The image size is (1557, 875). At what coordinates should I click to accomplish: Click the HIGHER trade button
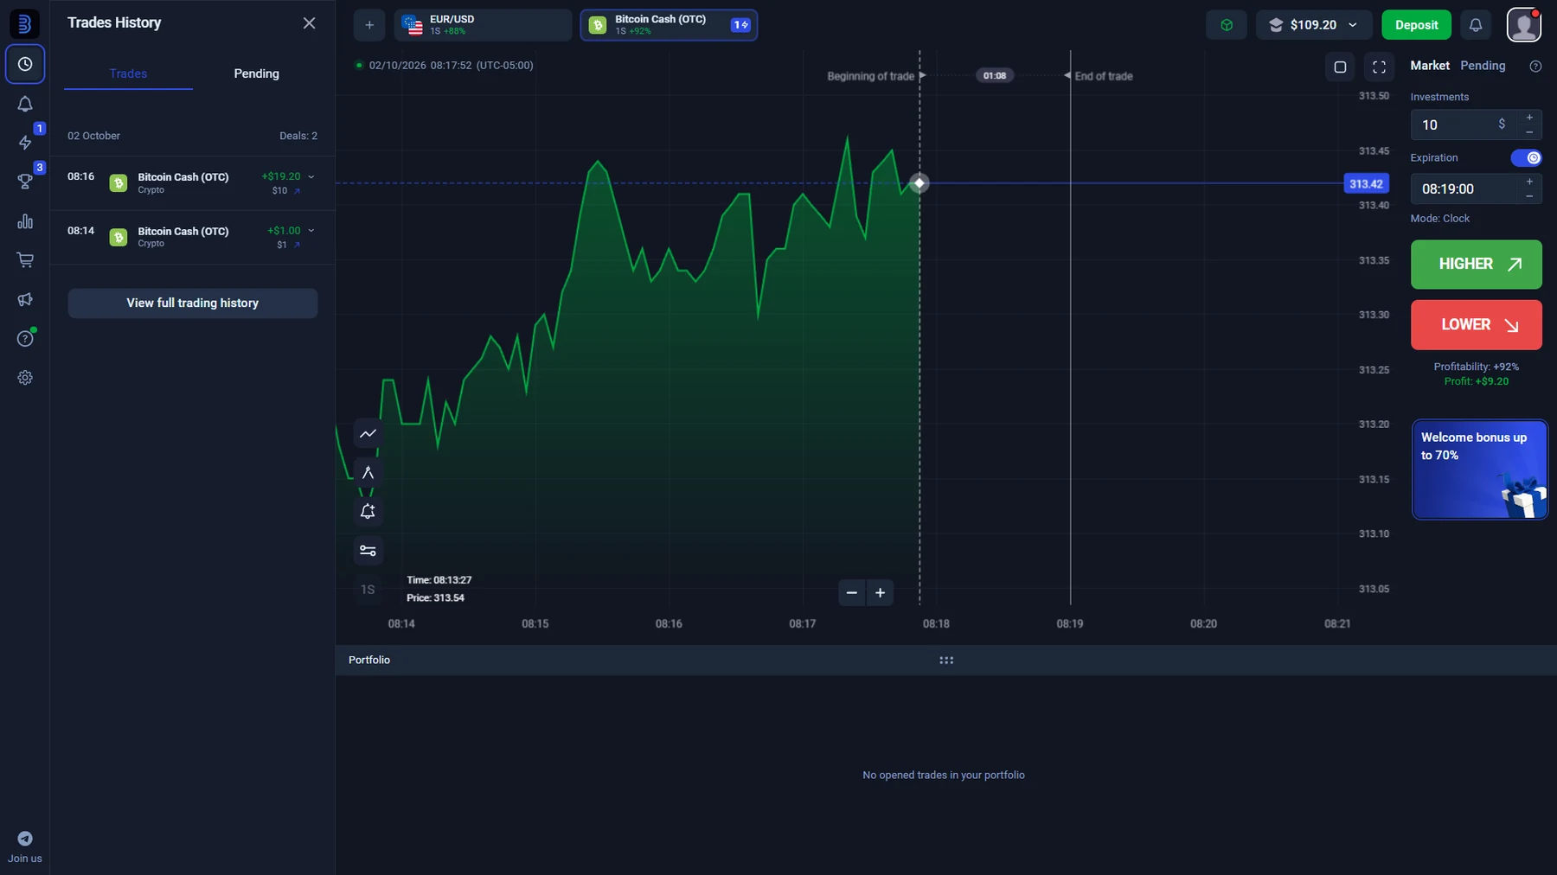[x=1476, y=265]
